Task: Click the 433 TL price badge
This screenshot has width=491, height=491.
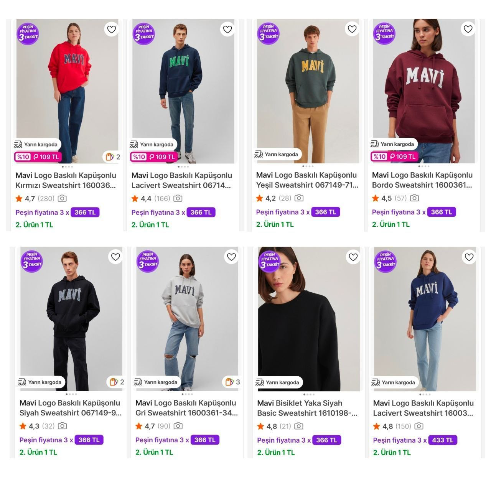Action: coord(443,440)
